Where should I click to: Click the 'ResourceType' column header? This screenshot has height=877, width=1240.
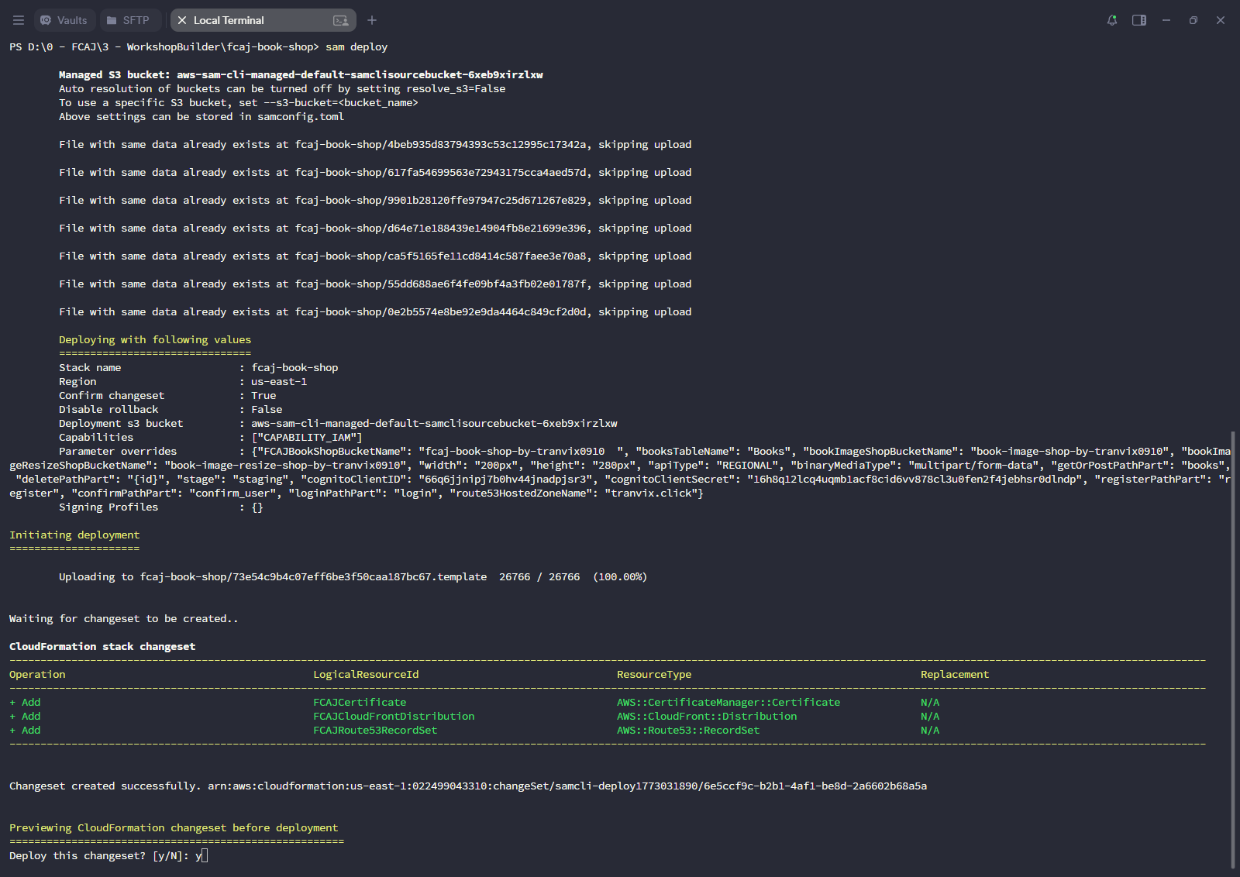pos(654,674)
